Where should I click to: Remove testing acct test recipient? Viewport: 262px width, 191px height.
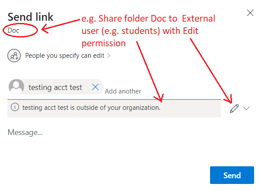coord(96,87)
